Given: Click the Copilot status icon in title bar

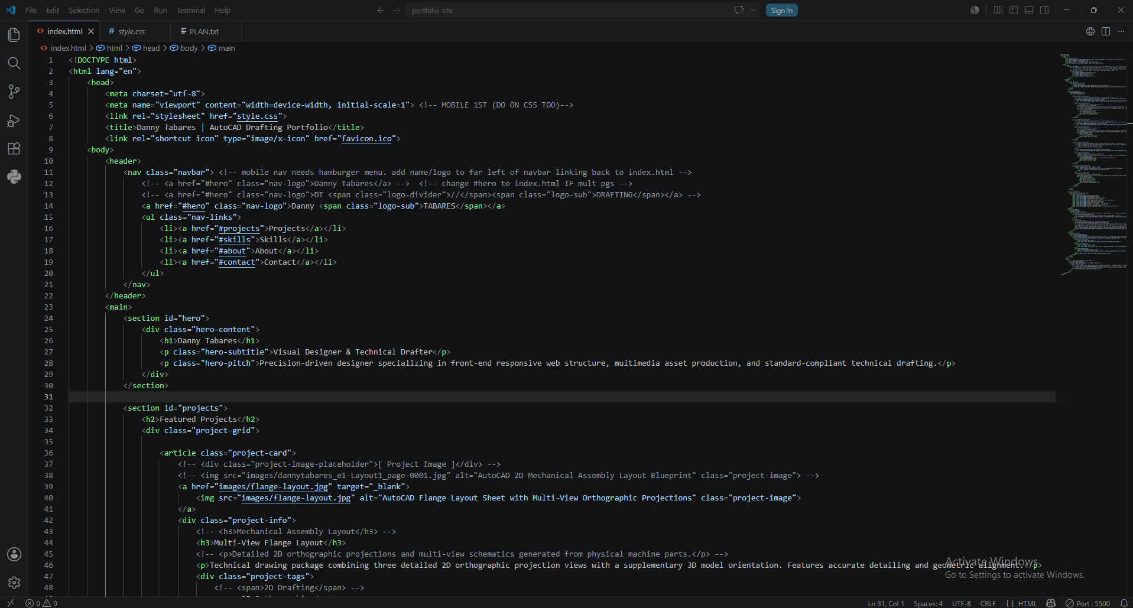Looking at the screenshot, I should click(x=975, y=10).
